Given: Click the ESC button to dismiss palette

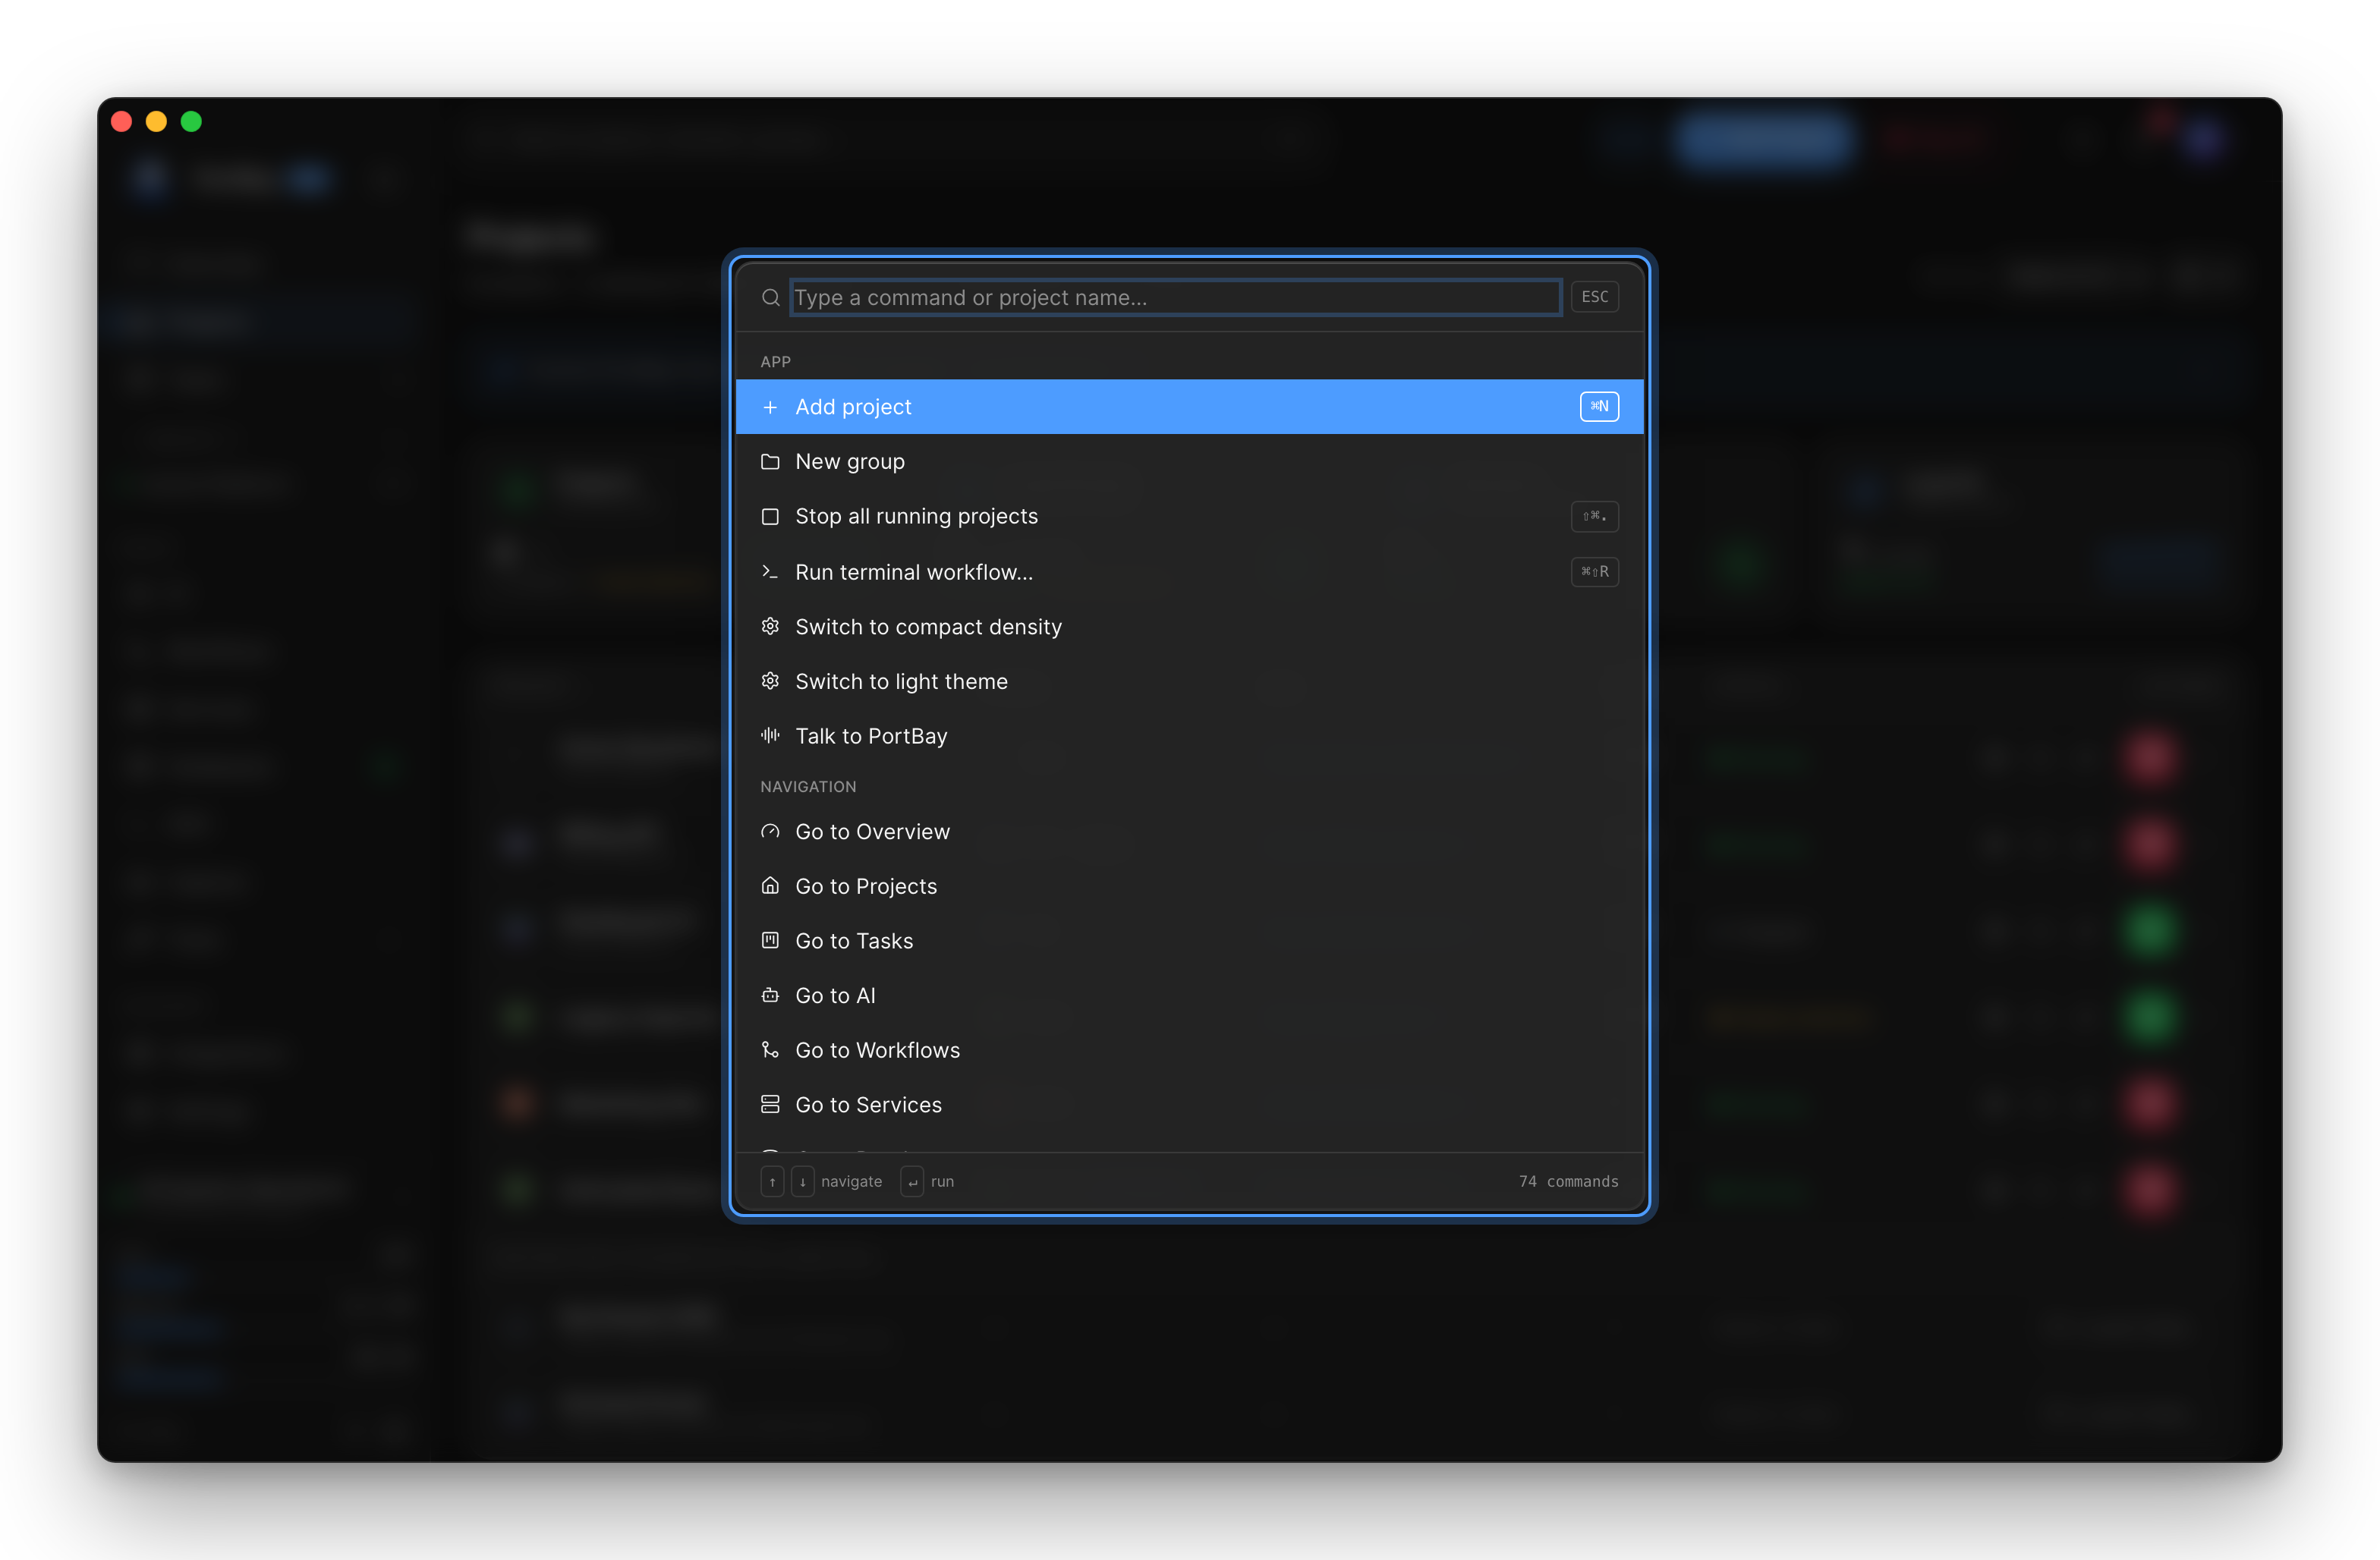Looking at the screenshot, I should 1594,297.
